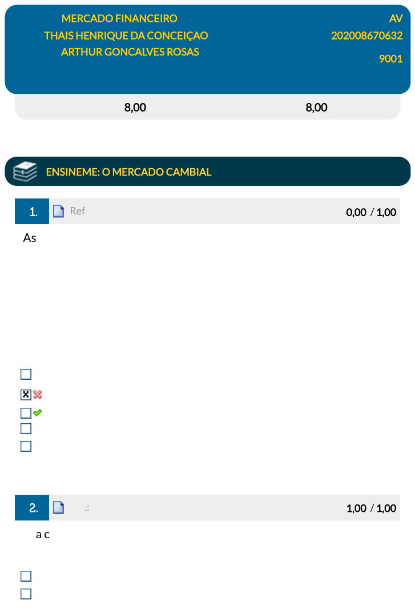Select the checkbox beside the green checkmark

pyautogui.click(x=26, y=413)
